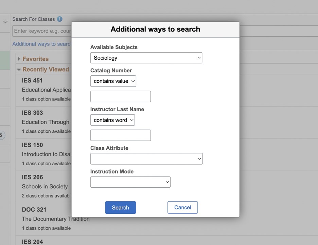Select DOC 321 The Documentary Tradition
The image size is (318, 245).
point(55,219)
